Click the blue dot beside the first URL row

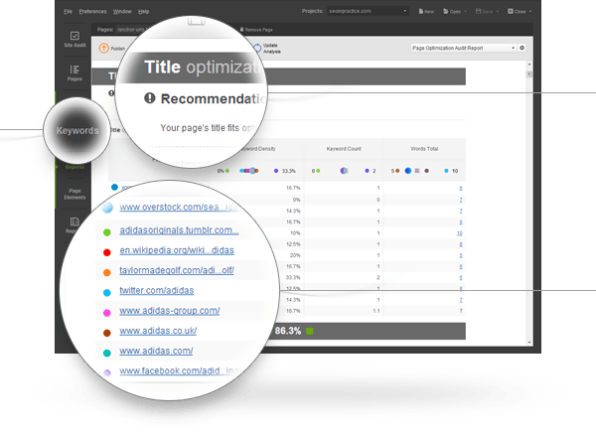[114, 187]
